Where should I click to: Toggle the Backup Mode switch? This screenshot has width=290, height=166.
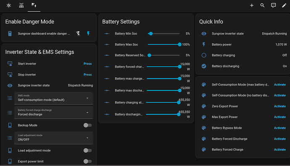(x=87, y=125)
